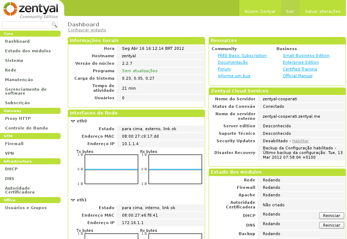The height and width of the screenshot is (239, 347).
Task: Open Configurar widgets link
Action: (x=87, y=30)
